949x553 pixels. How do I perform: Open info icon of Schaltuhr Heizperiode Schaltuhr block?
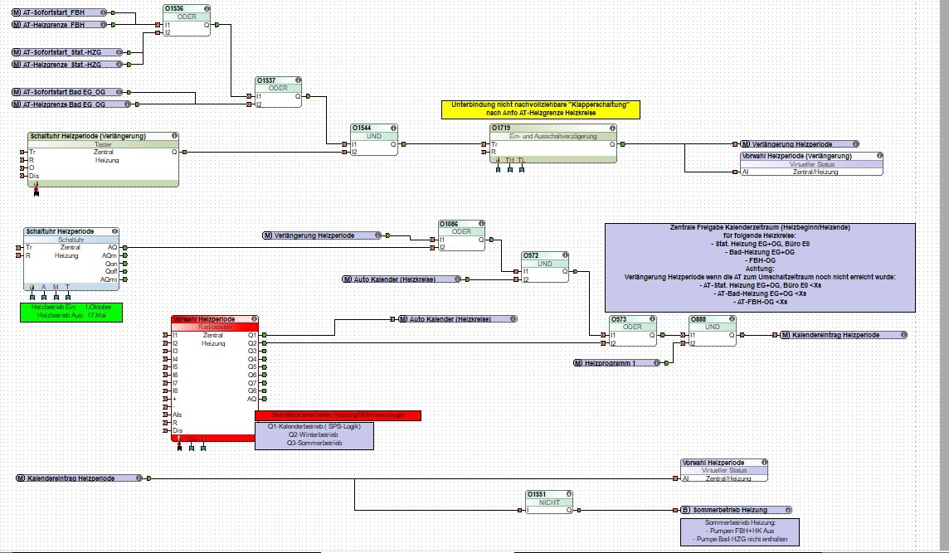(114, 231)
